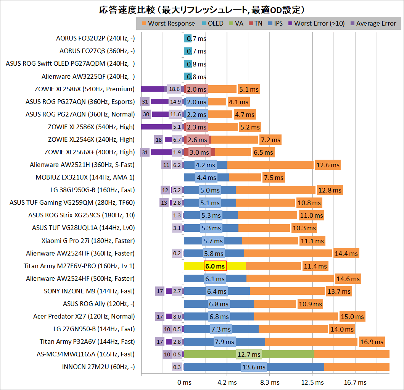Select MOBIUZ EX321UX (144Hz, AMA 1) label
This screenshot has width=404, height=390.
85,178
